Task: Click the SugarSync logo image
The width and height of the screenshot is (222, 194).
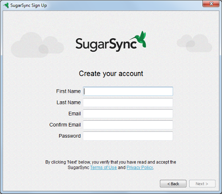Action: pos(111,42)
